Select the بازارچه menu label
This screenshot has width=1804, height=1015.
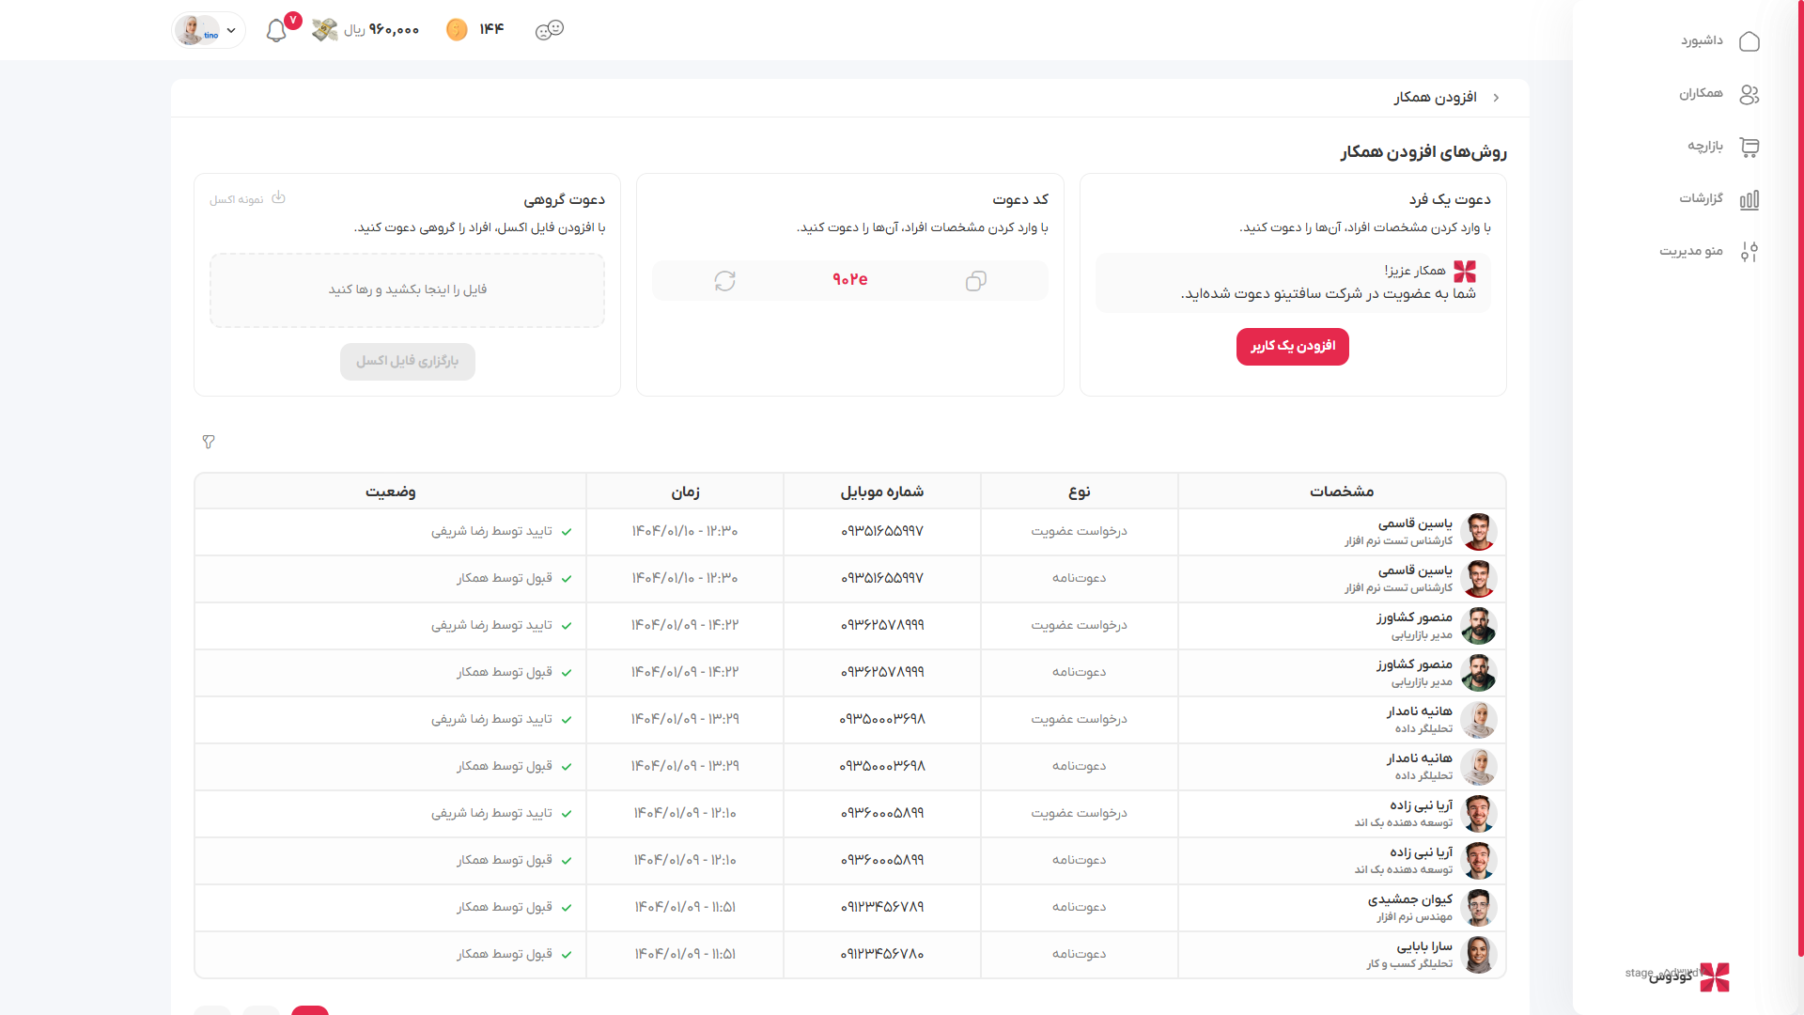(1704, 147)
